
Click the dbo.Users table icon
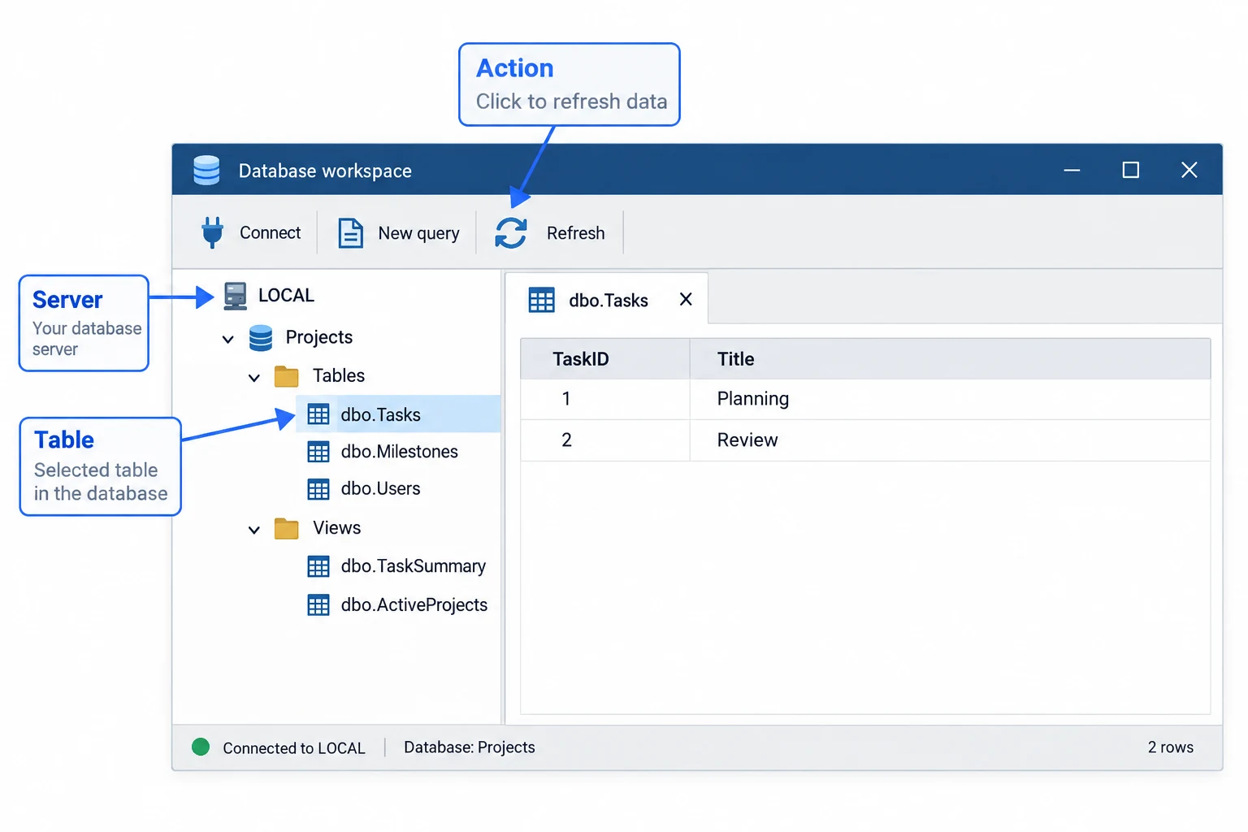pos(318,489)
